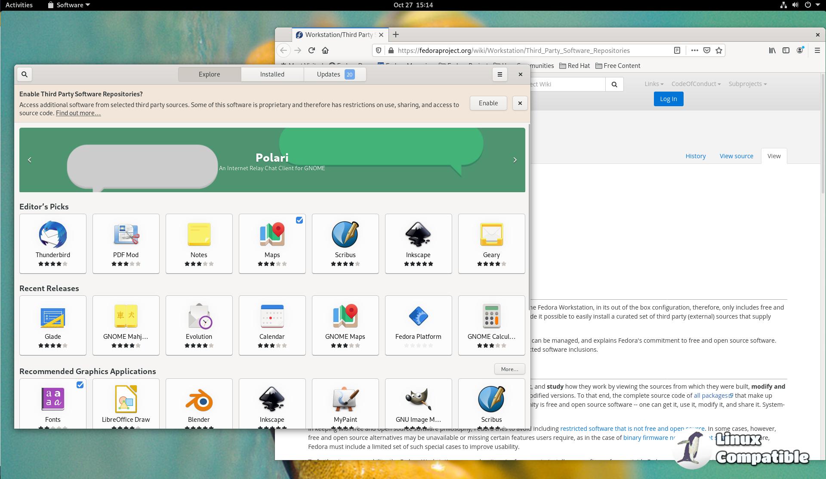The image size is (826, 479).
Task: Open the Thunderbird app tile
Action: [53, 243]
